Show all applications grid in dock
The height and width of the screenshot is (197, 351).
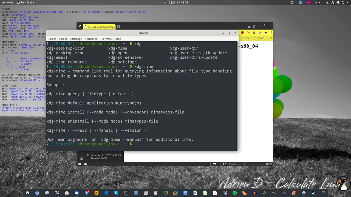click(x=324, y=193)
